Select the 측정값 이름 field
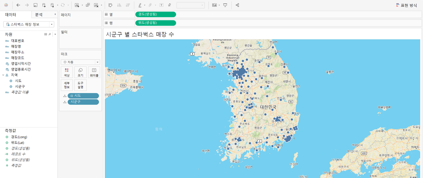Screen dimensions: 423x178 pyautogui.click(x=20, y=92)
